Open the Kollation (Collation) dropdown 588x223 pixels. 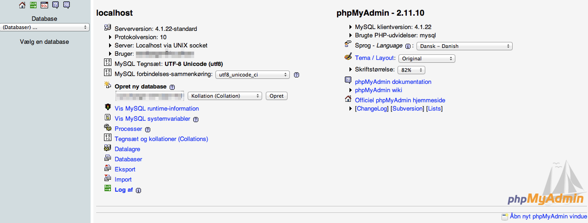pyautogui.click(x=225, y=96)
